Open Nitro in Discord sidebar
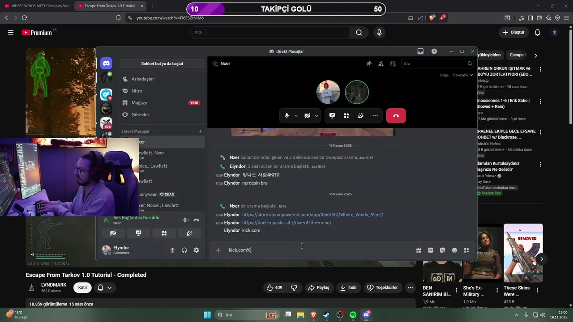The height and width of the screenshot is (322, 573). pos(162,91)
